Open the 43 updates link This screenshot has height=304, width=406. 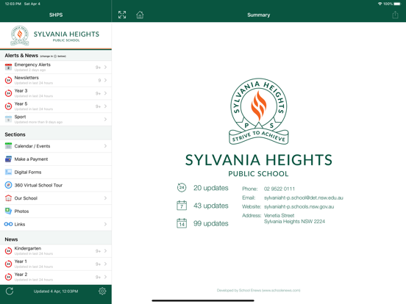point(211,206)
